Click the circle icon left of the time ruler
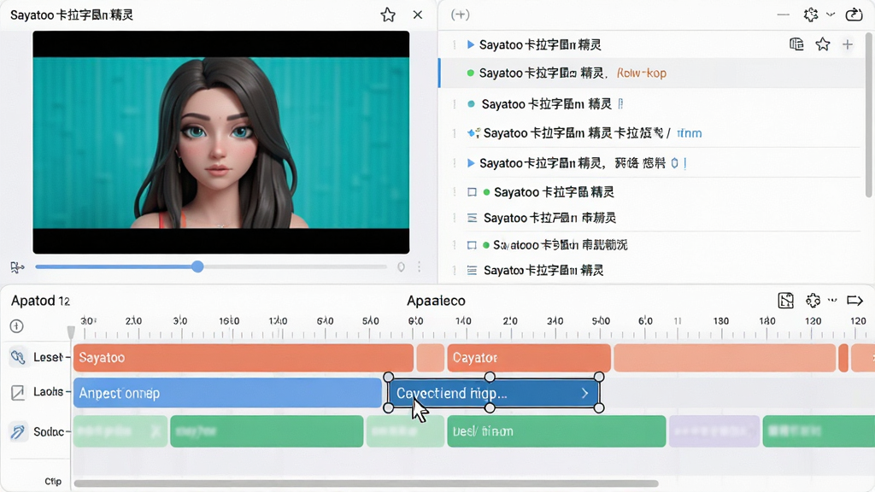This screenshot has width=875, height=492. [17, 326]
